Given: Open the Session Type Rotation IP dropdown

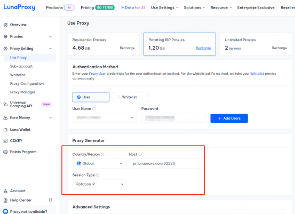Looking at the screenshot, I should (100, 184).
